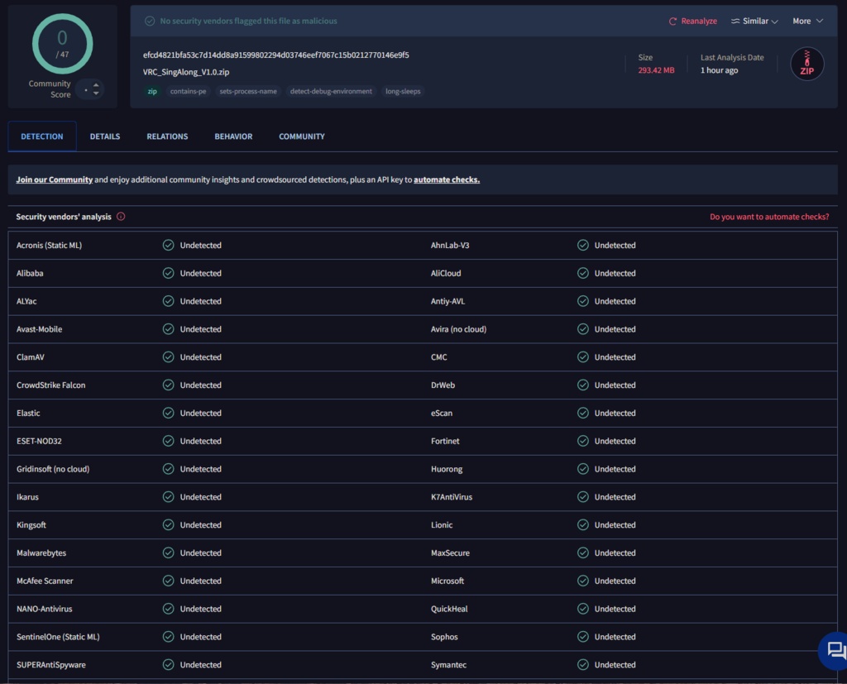Go to the BEHAVIOR tab
This screenshot has height=684, width=847.
[233, 136]
